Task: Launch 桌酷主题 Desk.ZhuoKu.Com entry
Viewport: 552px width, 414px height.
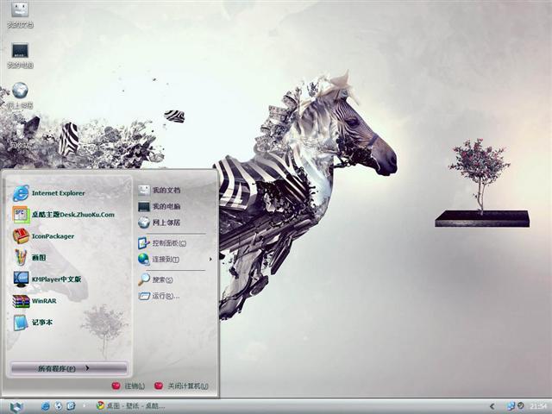Action: (63, 215)
